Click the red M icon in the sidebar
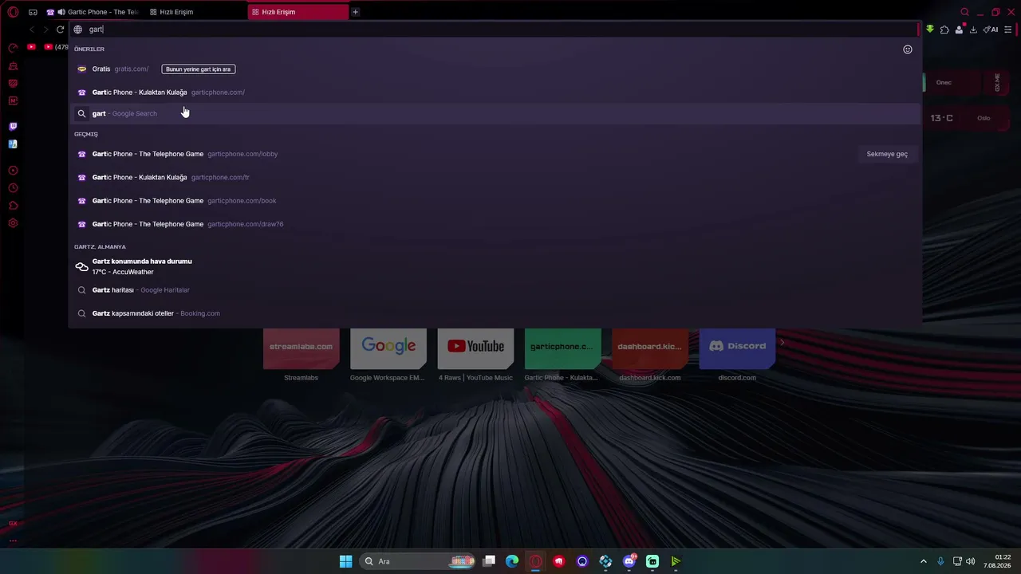The height and width of the screenshot is (574, 1021). (13, 101)
